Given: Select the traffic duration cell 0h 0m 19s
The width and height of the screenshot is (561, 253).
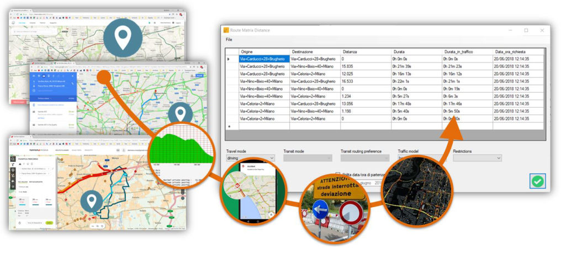Looking at the screenshot, I should click(467, 89).
